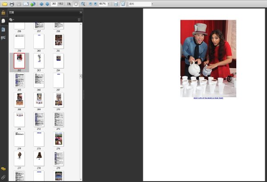Select page 265 thumbnail

click(x=19, y=80)
